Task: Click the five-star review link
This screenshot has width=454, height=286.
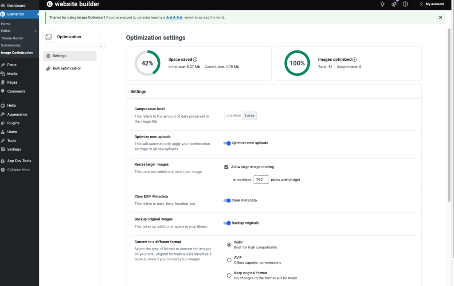Action: [174, 18]
